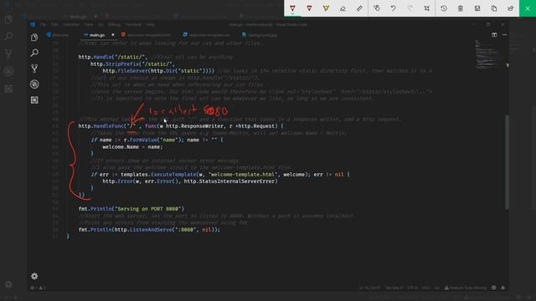Click the r.FormValue("name") line

coord(157,140)
